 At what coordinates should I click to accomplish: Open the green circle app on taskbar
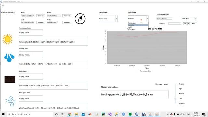[130, 114]
